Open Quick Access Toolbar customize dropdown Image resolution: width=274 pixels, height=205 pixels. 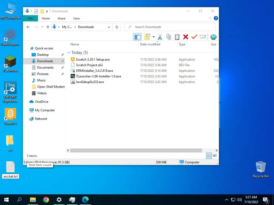(x=47, y=11)
